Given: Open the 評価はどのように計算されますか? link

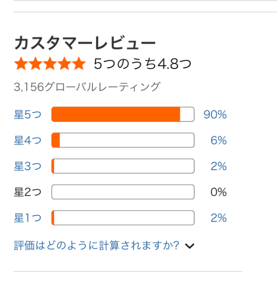Looking at the screenshot, I should tap(96, 245).
